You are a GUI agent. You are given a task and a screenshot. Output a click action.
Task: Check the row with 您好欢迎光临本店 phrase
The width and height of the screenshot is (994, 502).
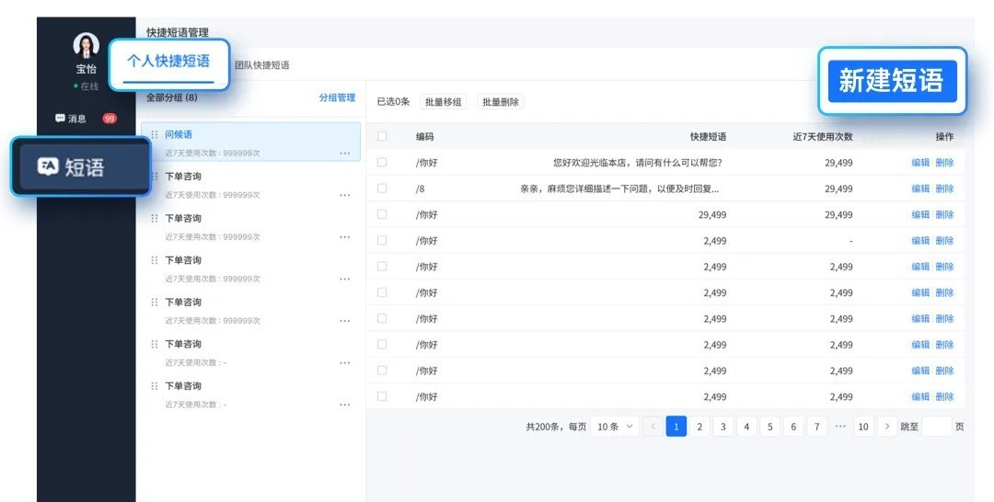(x=382, y=162)
